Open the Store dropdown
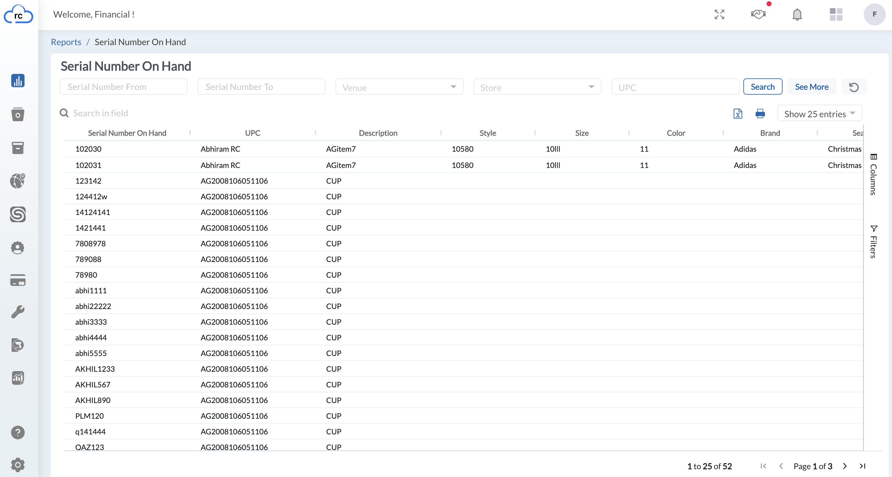Viewport: 892px width, 477px height. tap(537, 87)
